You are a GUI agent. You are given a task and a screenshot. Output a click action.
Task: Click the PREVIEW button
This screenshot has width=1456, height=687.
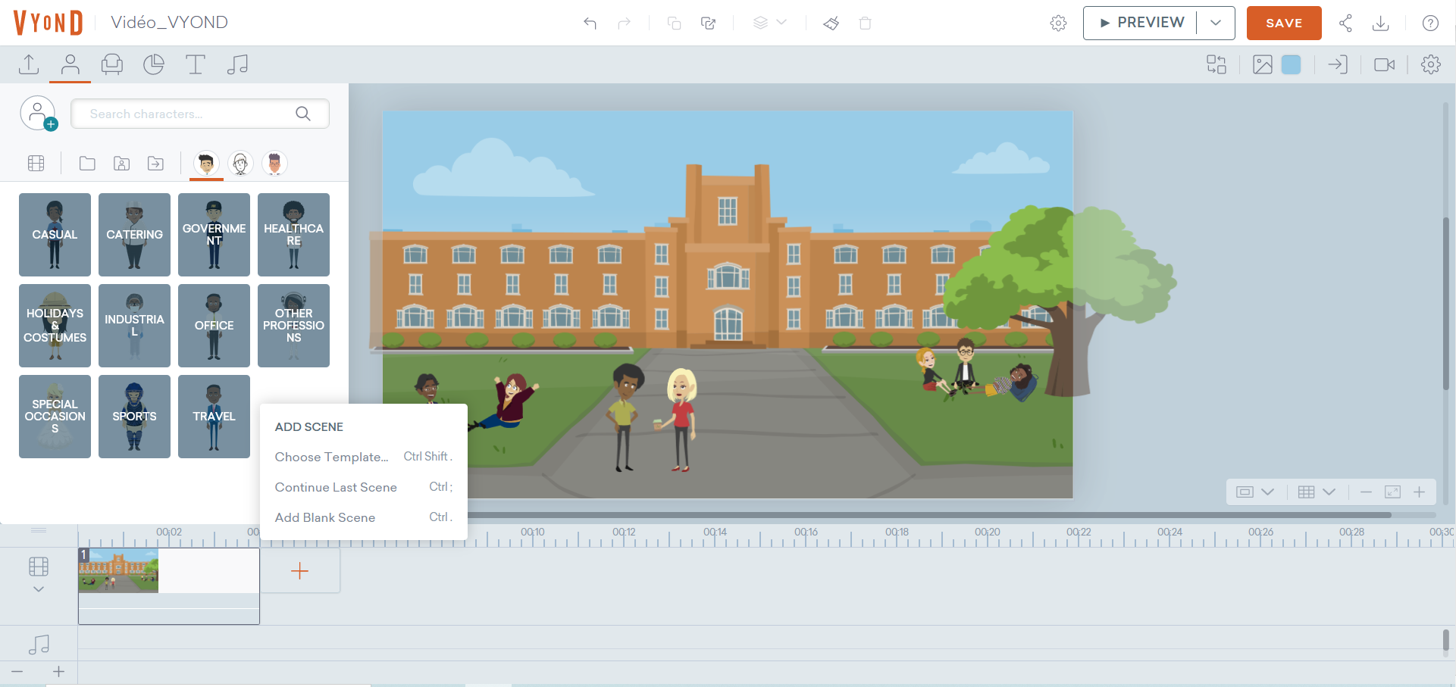click(x=1141, y=23)
